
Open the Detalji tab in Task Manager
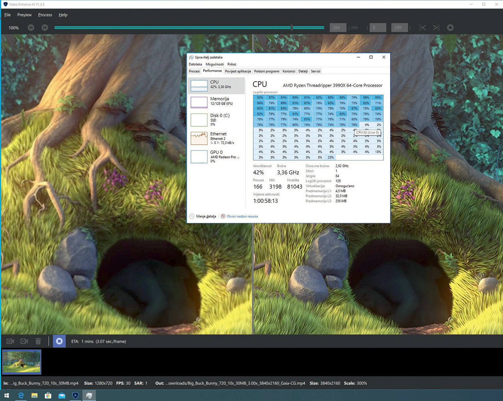(x=303, y=71)
